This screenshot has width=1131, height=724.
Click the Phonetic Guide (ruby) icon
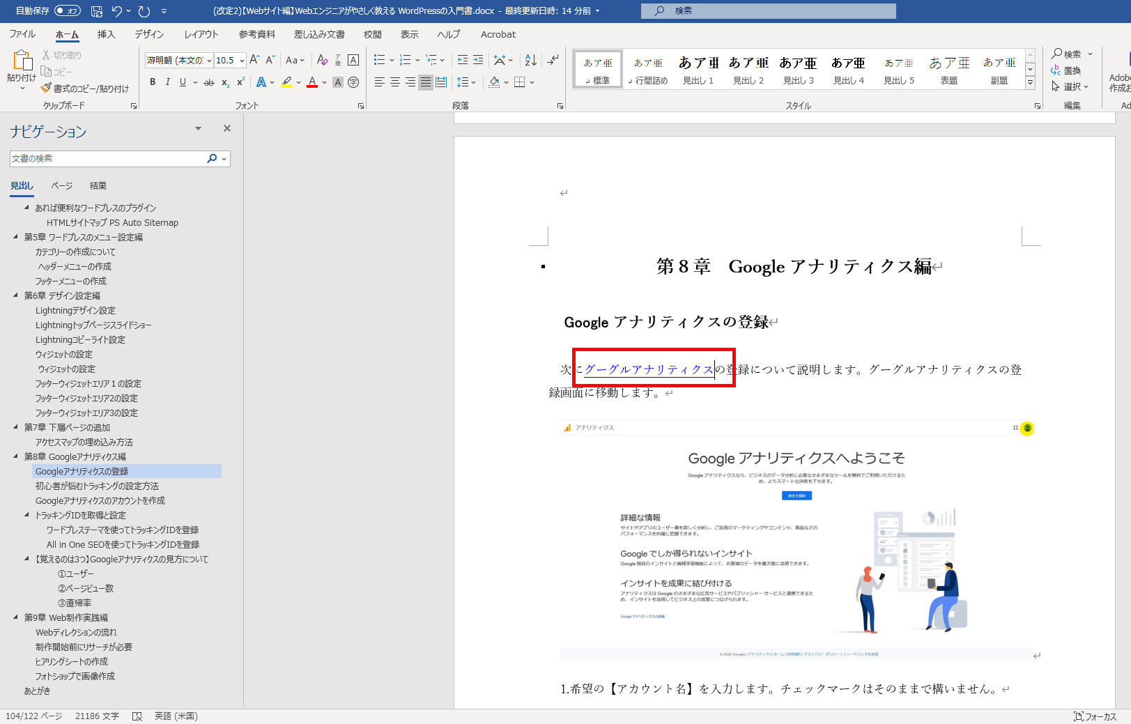point(338,61)
